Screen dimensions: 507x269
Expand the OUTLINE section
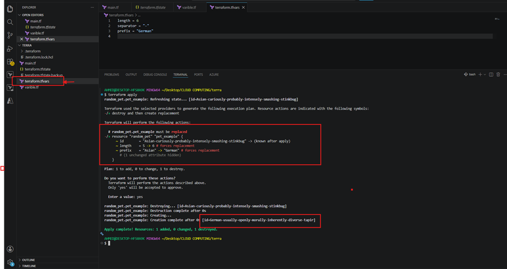[29, 260]
